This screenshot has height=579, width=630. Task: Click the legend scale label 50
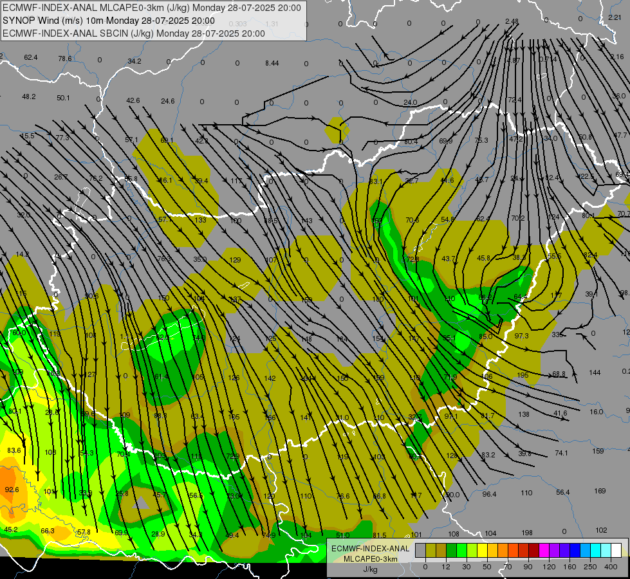pos(487,567)
